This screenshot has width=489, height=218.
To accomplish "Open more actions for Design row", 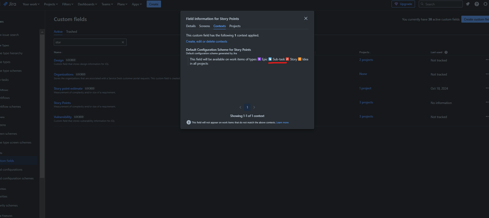I will click(x=487, y=60).
